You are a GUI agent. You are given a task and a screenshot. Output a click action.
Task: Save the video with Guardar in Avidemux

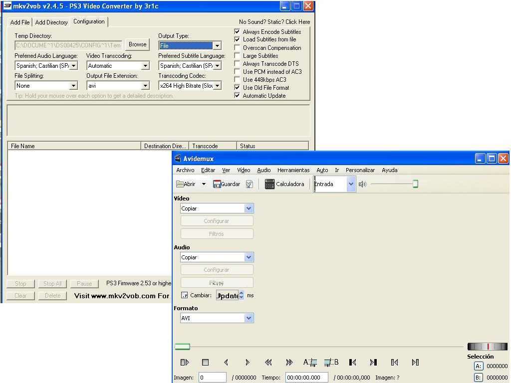(227, 184)
